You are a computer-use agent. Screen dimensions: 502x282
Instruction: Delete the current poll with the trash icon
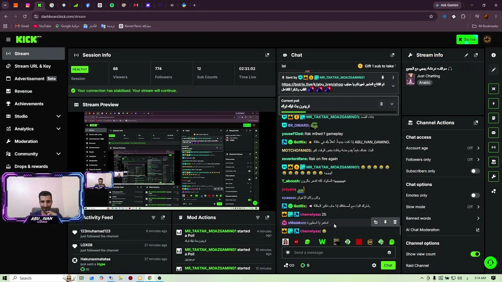(381, 104)
